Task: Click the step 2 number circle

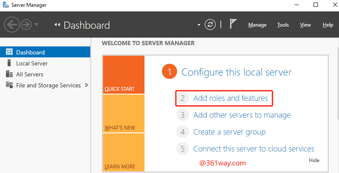Action: tap(183, 98)
